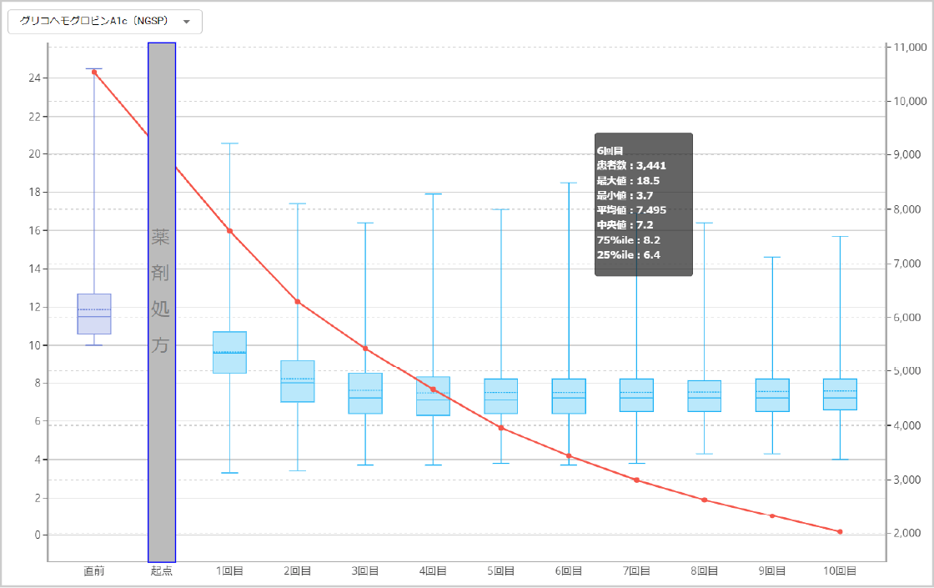
Task: Click the 2,000 right axis label
Action: (907, 533)
